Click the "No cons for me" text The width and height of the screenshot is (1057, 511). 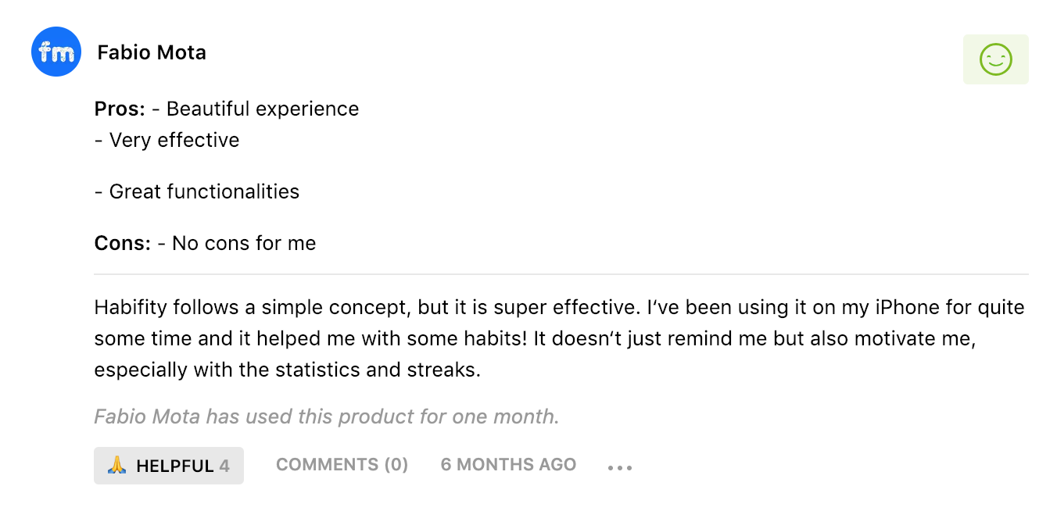click(244, 243)
